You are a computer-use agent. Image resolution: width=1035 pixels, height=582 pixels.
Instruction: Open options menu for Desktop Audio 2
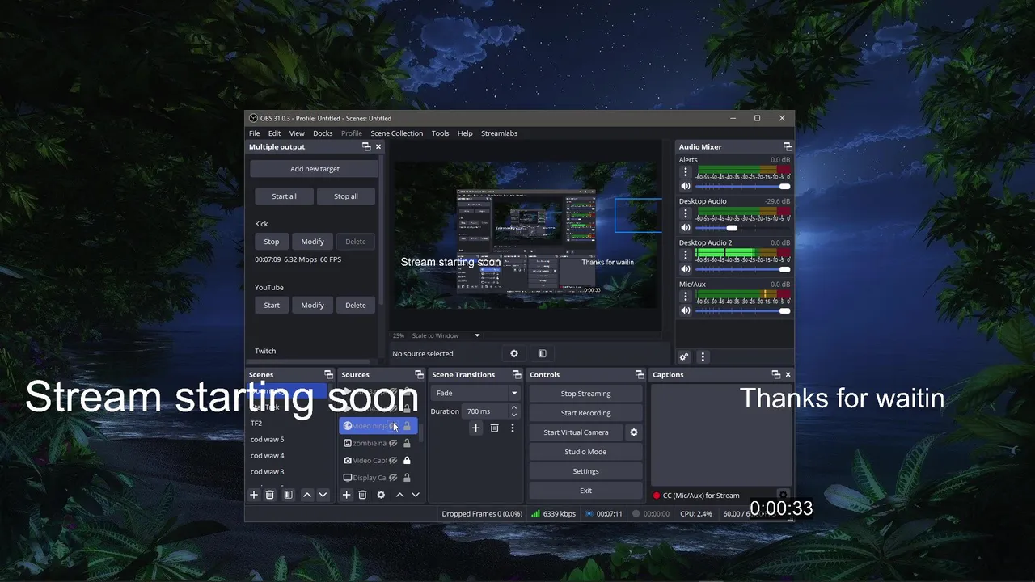pyautogui.click(x=686, y=255)
